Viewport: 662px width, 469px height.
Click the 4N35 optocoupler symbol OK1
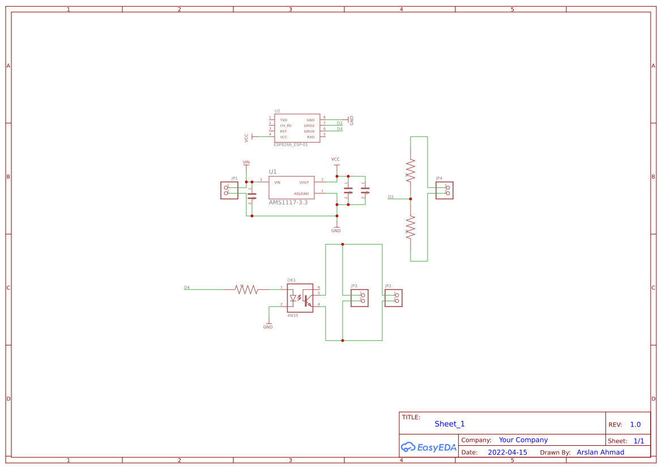(x=300, y=299)
